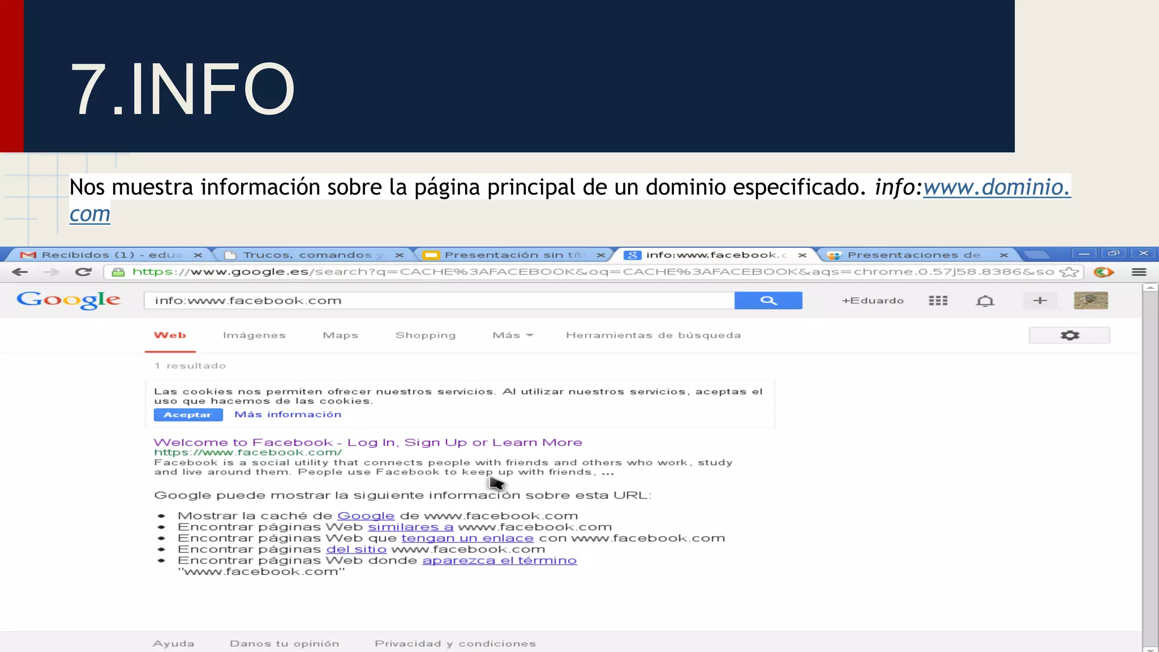Open Más información cookies link

(287, 415)
